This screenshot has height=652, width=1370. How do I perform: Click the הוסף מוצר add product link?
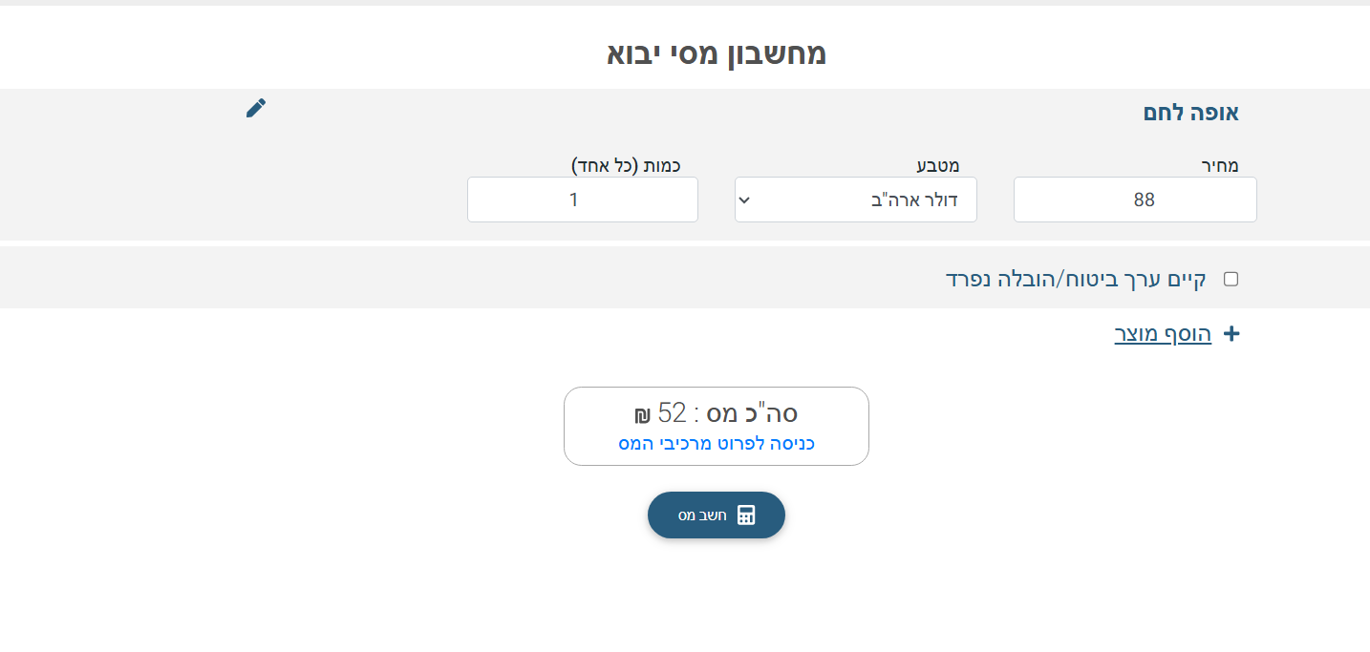pyautogui.click(x=1163, y=334)
